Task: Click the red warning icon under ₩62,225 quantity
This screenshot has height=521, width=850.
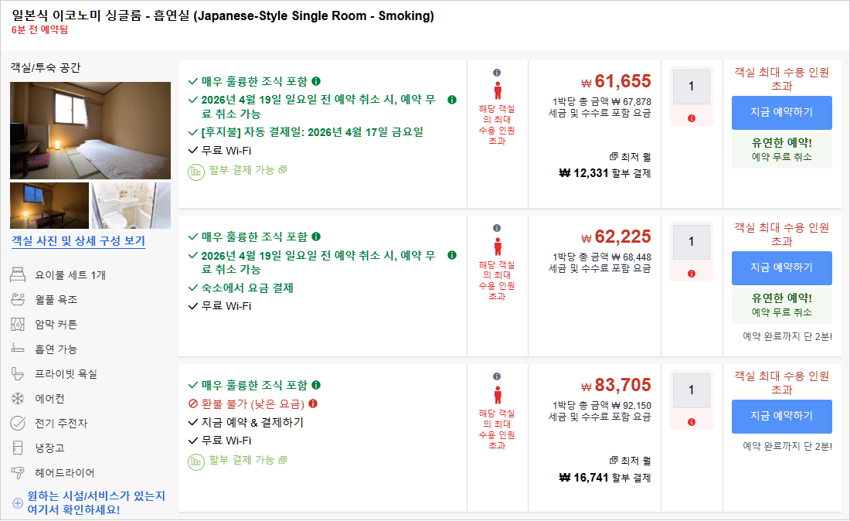Action: [x=692, y=274]
